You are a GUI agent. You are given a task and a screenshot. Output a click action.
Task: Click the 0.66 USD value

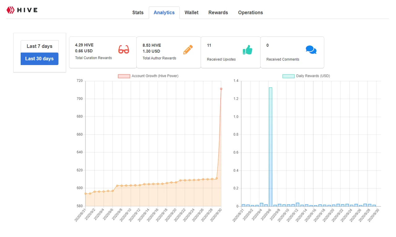(84, 51)
